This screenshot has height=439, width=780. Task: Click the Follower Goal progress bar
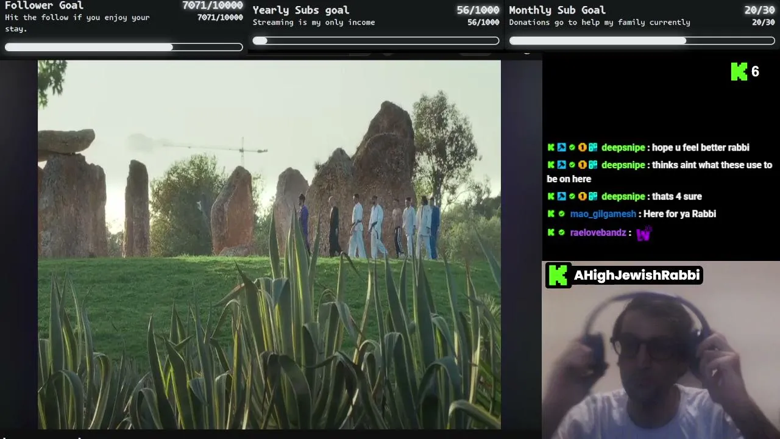coord(124,47)
